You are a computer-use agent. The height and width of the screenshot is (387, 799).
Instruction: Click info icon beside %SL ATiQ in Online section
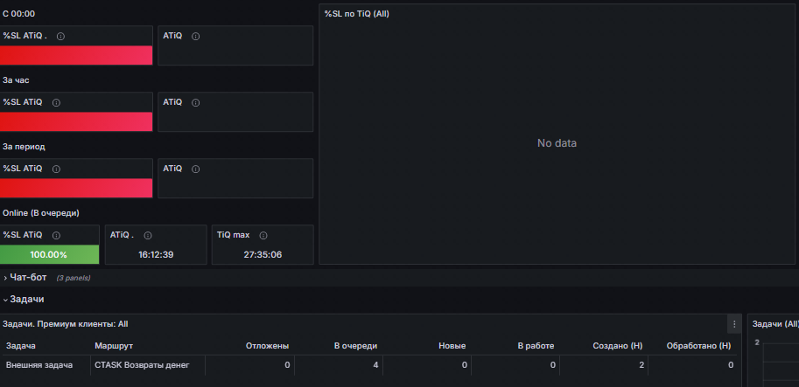click(x=56, y=236)
